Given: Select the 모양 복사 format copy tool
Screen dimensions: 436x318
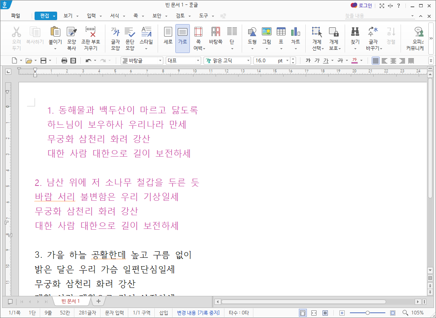Looking at the screenshot, I should [72, 38].
